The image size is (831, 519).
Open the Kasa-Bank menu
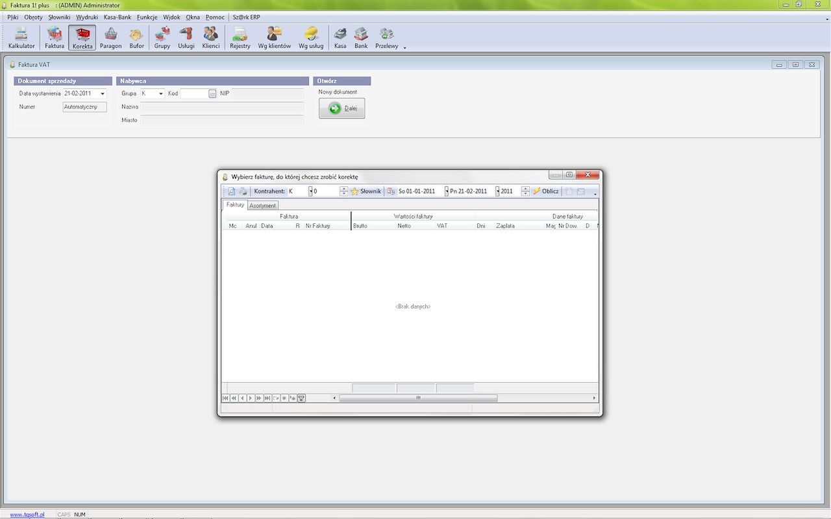click(118, 18)
